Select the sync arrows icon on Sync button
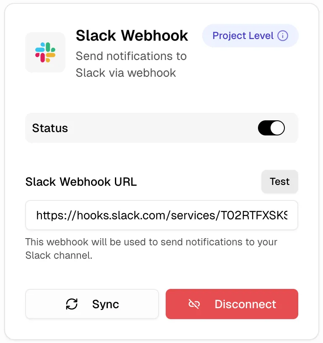The height and width of the screenshot is (343, 323). click(72, 304)
